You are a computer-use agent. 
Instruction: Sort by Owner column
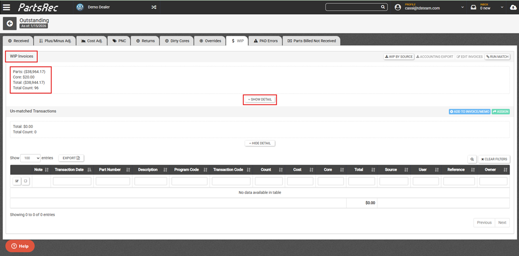click(x=505, y=170)
